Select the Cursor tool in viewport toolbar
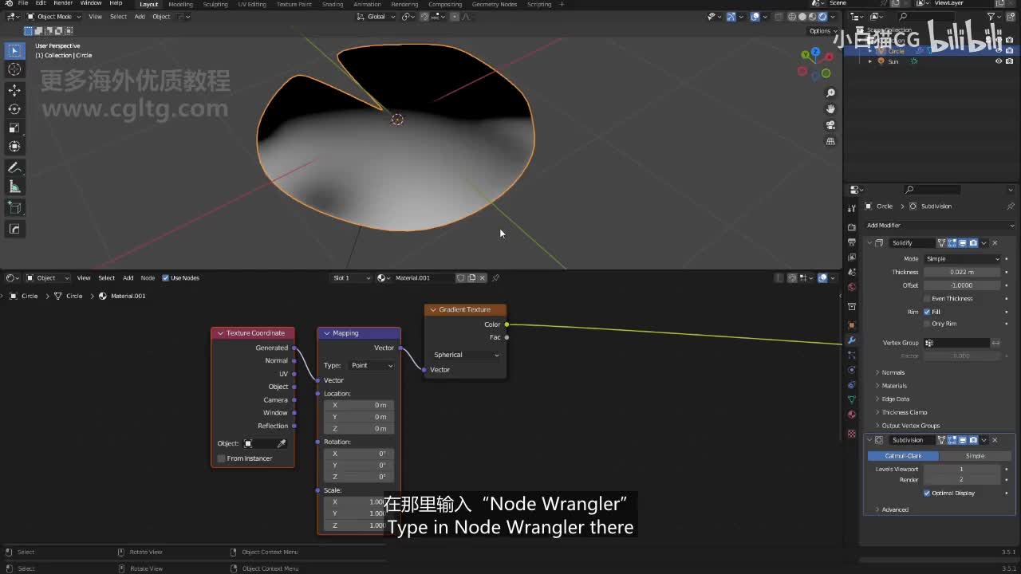 pos(14,69)
